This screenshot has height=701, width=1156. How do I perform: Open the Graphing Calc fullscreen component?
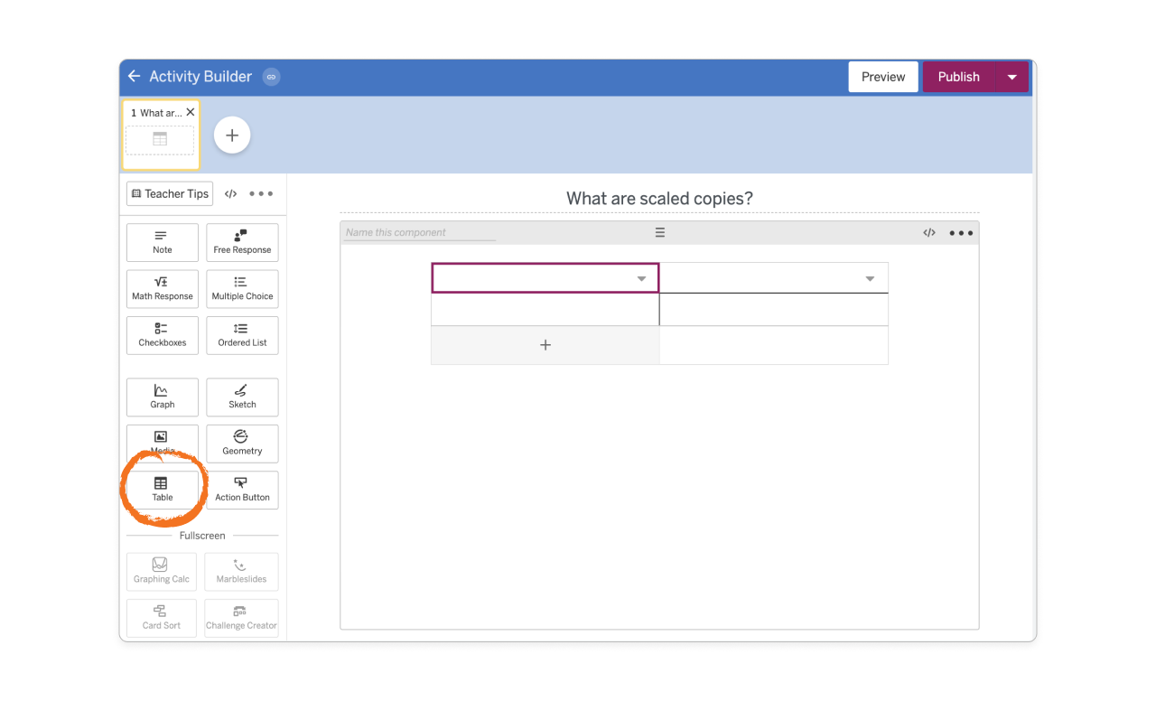tap(161, 571)
